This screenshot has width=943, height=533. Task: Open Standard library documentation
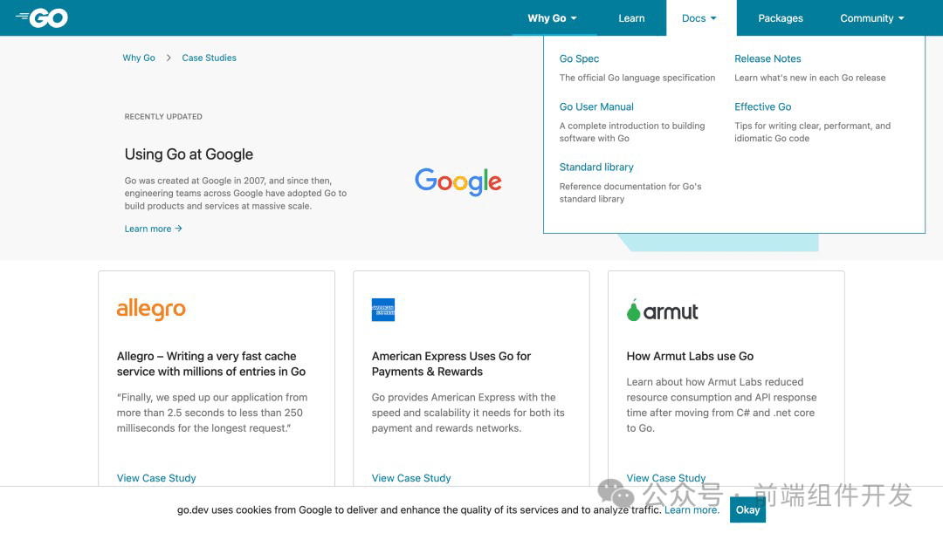point(596,167)
